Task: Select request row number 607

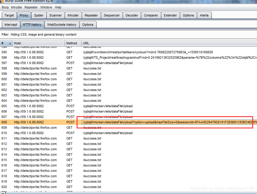Action: coord(129,117)
